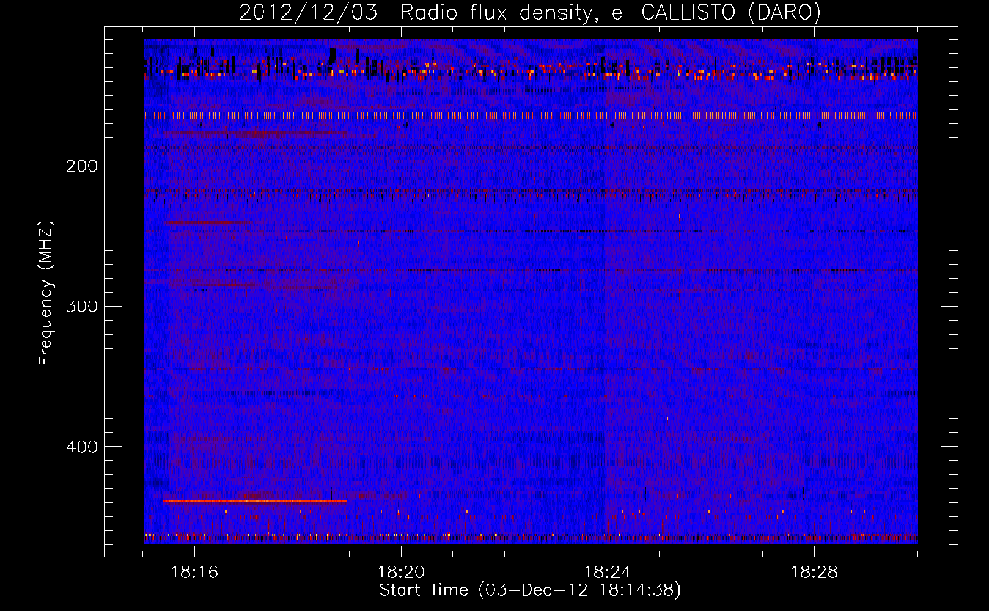Click the 18:20 time tick label
Screen dimensions: 989x611
[x=401, y=573]
